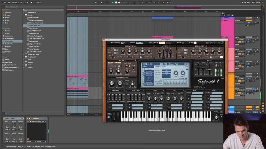Expand the Note Length folder

(24, 57)
